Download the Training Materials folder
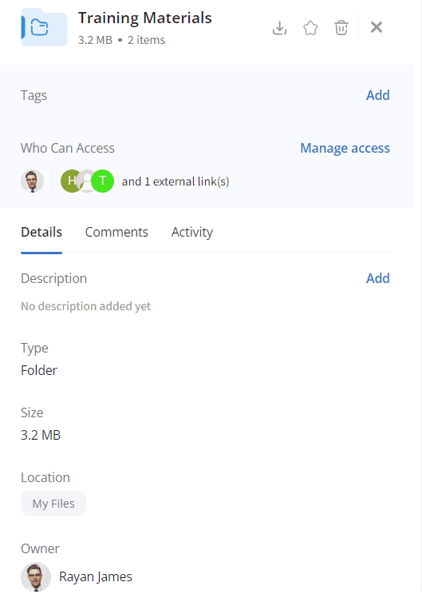The width and height of the screenshot is (422, 602). 279,28
